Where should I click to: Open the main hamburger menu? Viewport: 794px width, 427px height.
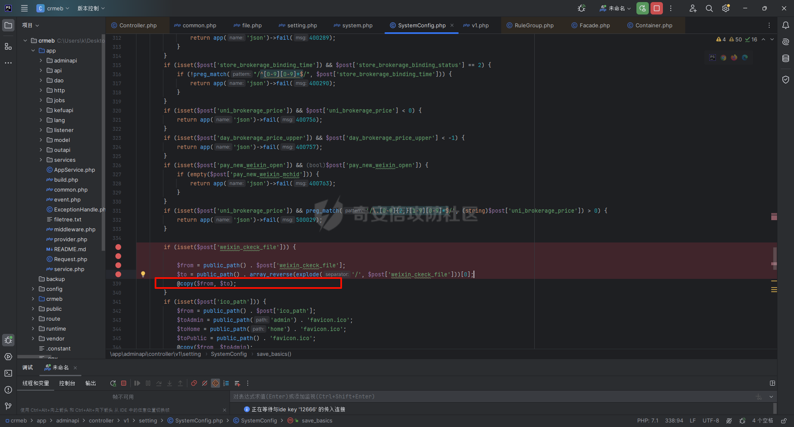coord(24,8)
